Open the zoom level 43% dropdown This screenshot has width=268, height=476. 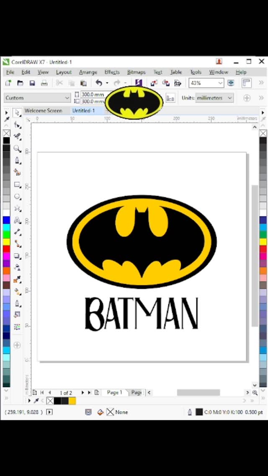[x=221, y=83]
